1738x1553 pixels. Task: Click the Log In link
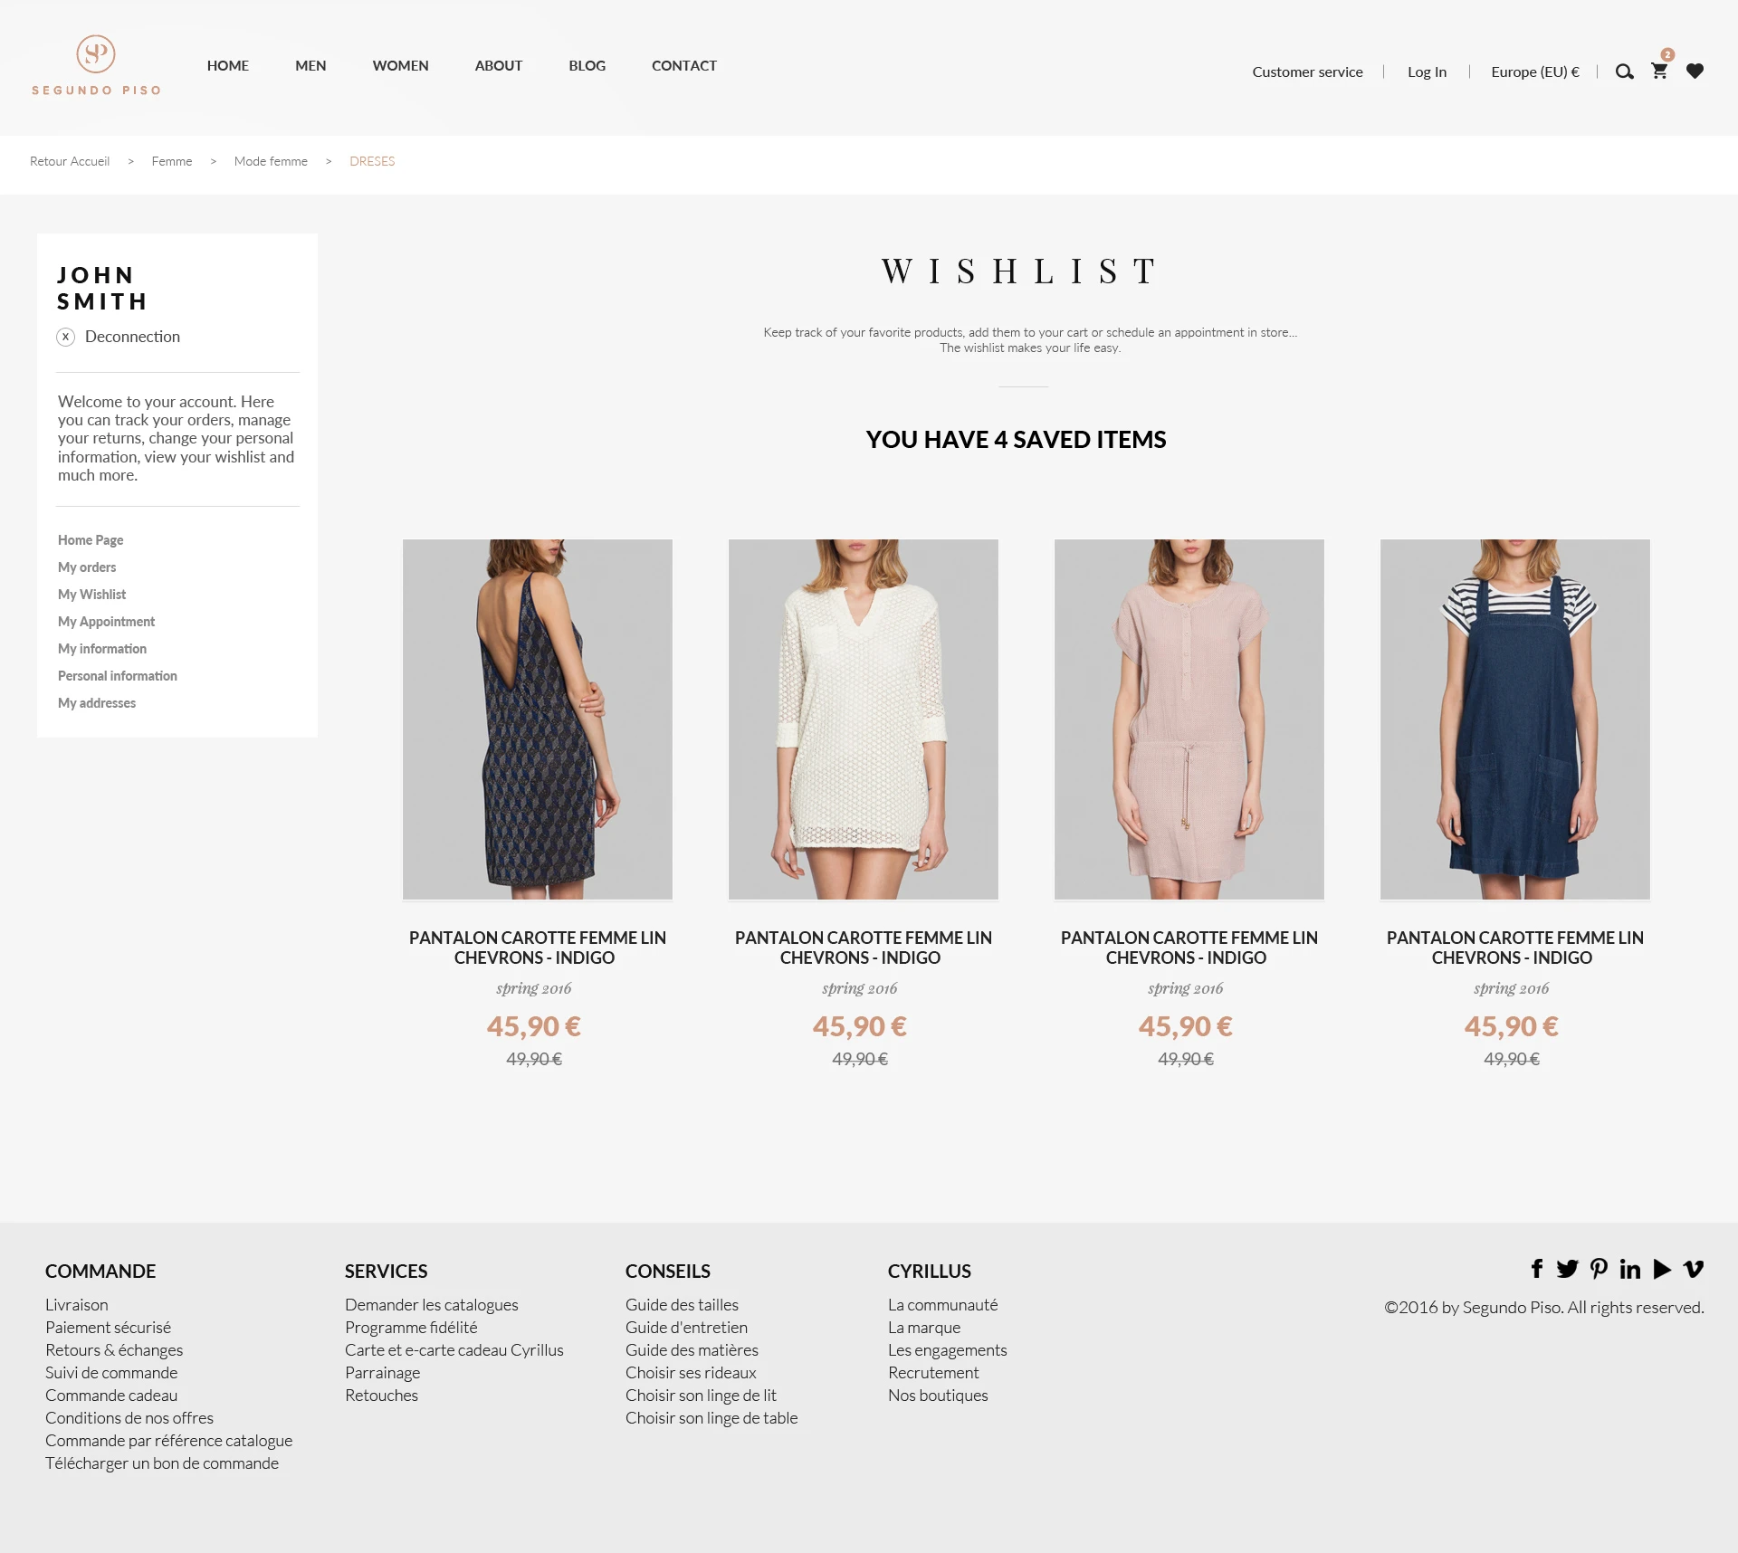click(x=1427, y=71)
